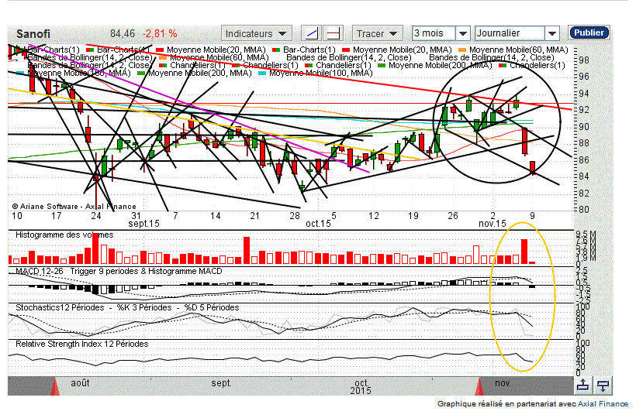Click the Moyenne Mobile(100, MMA) cyan legend swatch at right
Screen dimensions: 636x418
262,74
